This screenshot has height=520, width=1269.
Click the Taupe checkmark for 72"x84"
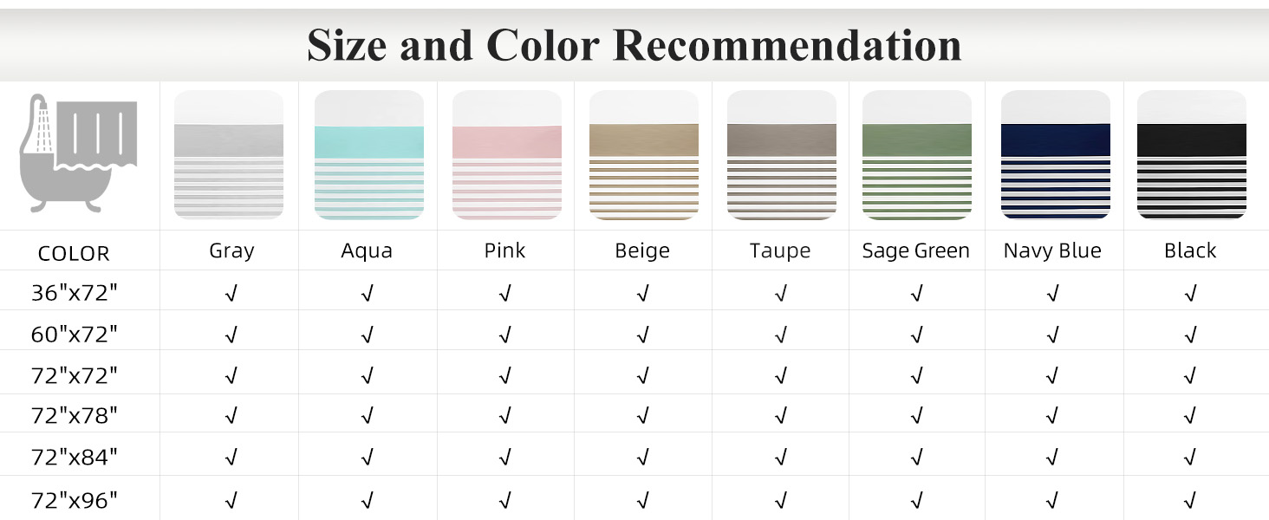780,457
